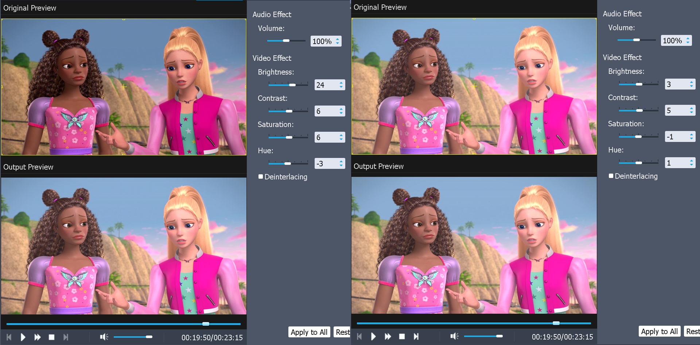Skip to the start of the left preview
700x345 pixels.
point(8,337)
